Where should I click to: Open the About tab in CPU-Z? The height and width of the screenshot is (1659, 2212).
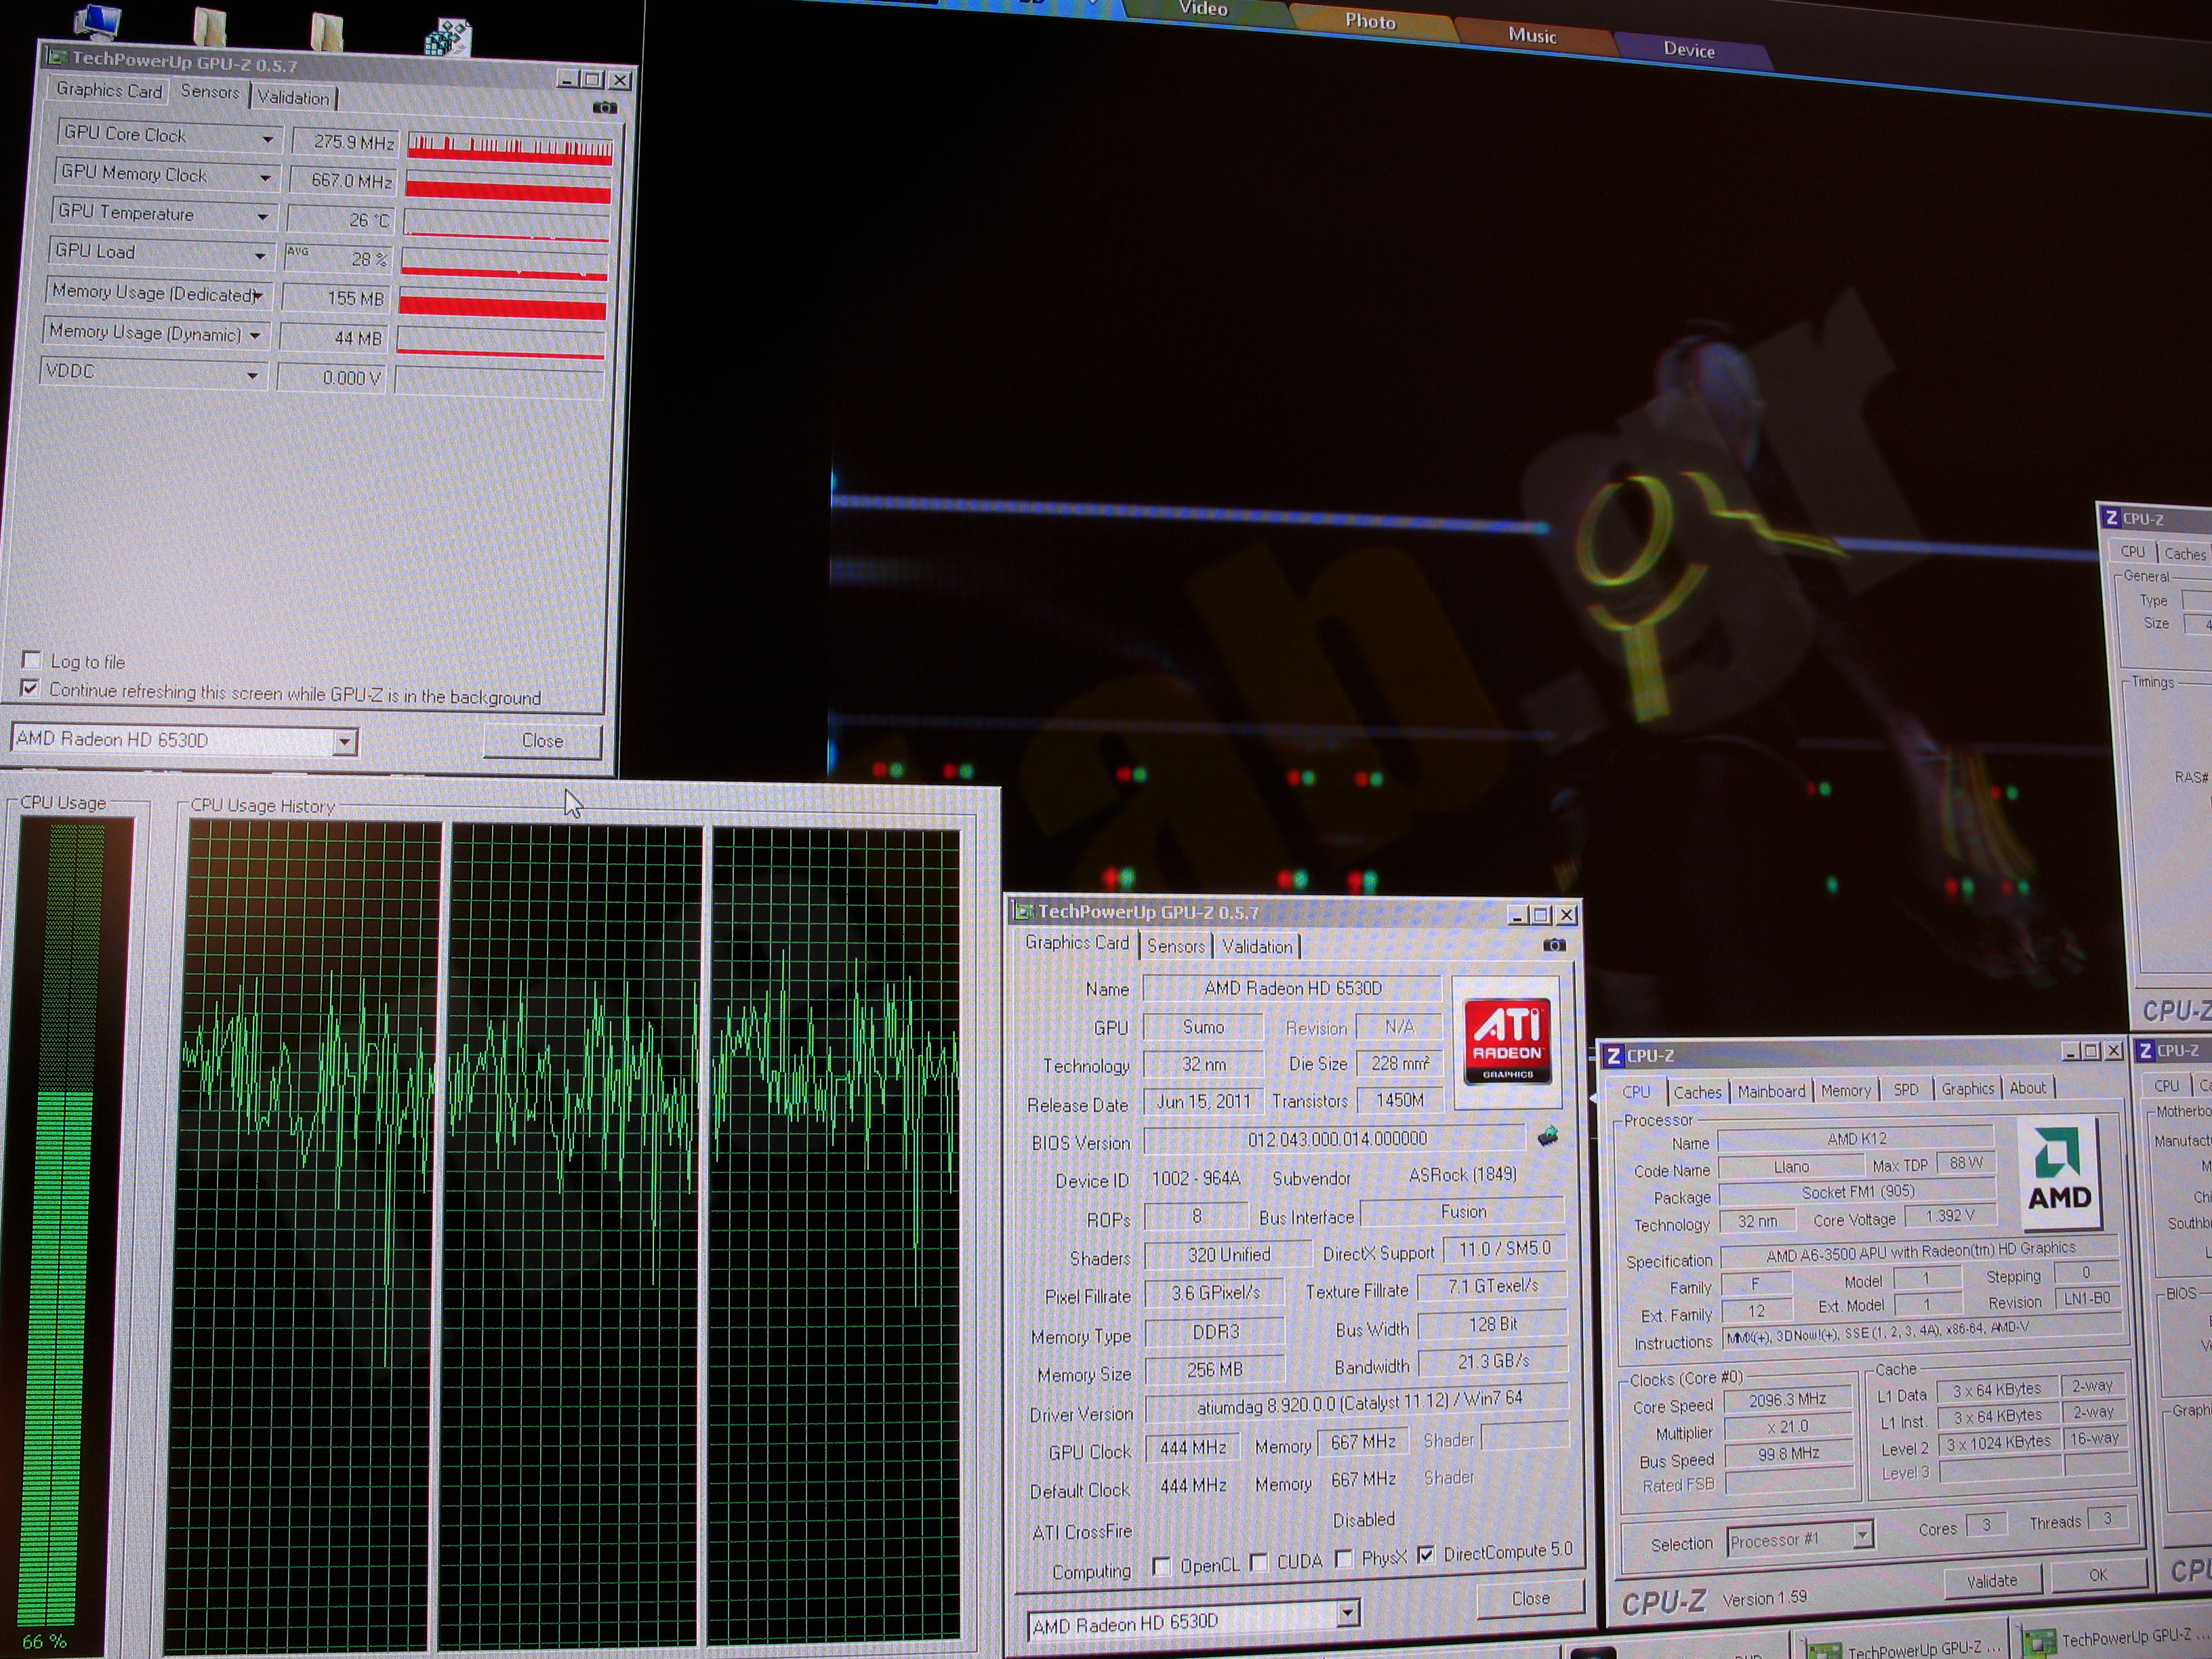2027,1087
